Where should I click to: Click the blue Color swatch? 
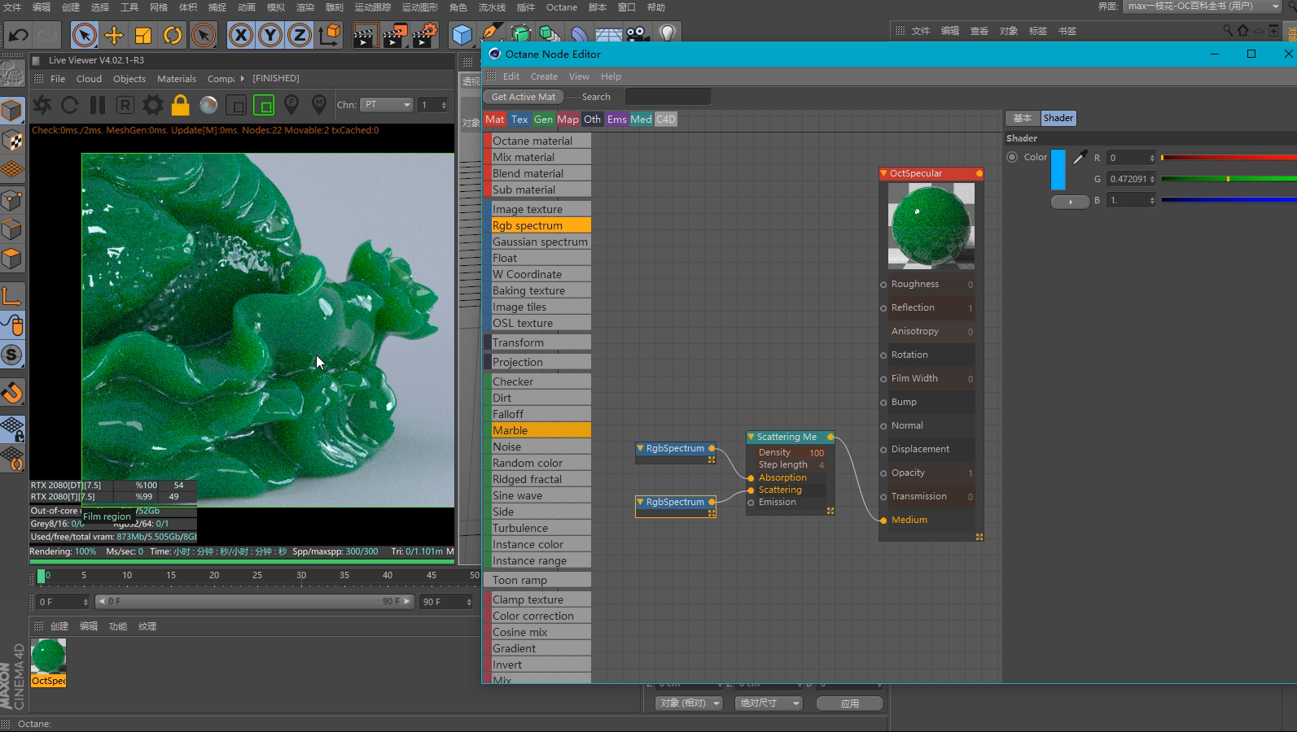tap(1058, 169)
